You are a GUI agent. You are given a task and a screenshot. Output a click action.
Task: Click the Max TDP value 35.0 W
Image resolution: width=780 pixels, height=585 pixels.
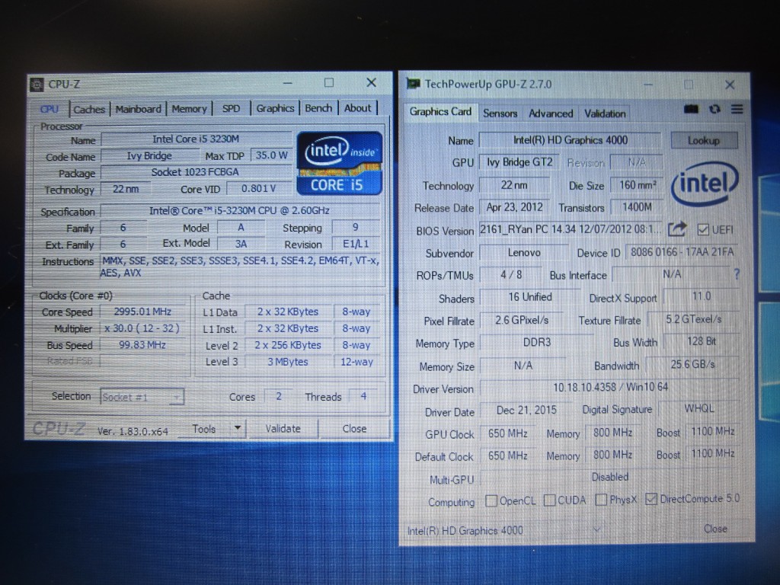pyautogui.click(x=271, y=155)
